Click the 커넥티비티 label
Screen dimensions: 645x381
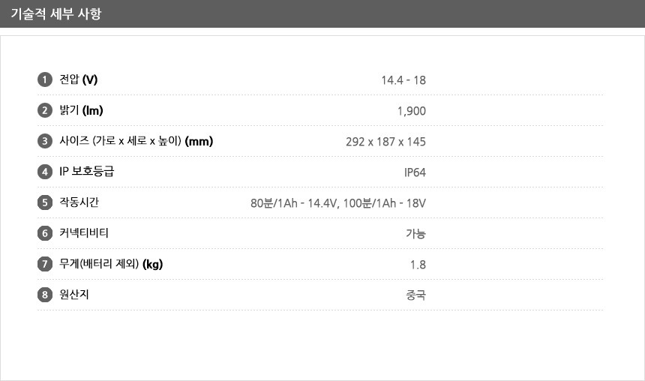tap(84, 233)
